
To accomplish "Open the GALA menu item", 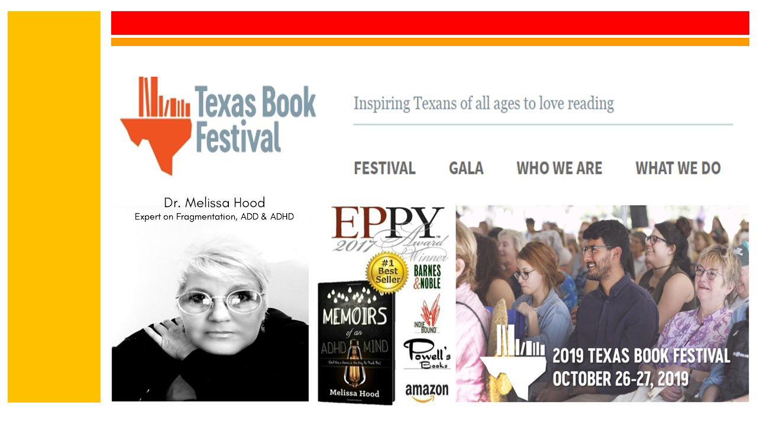I will (466, 168).
